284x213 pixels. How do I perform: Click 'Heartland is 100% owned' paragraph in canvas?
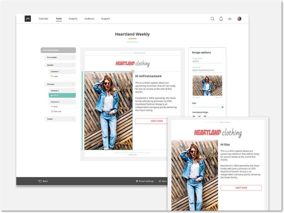pos(156,104)
